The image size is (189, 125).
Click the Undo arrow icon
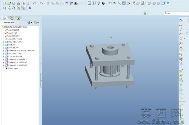35,3
